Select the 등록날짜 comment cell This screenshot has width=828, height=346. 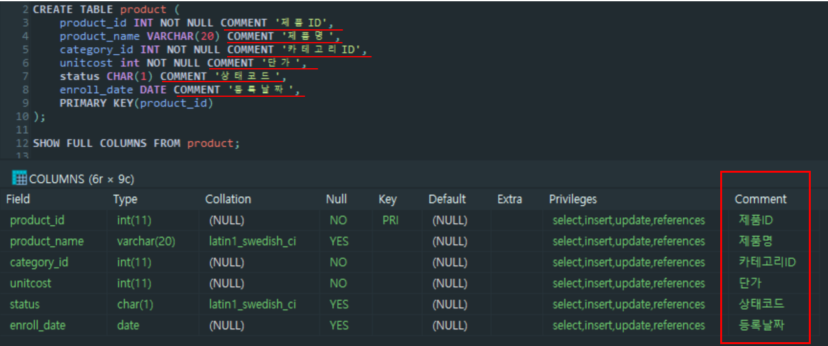[x=761, y=326]
